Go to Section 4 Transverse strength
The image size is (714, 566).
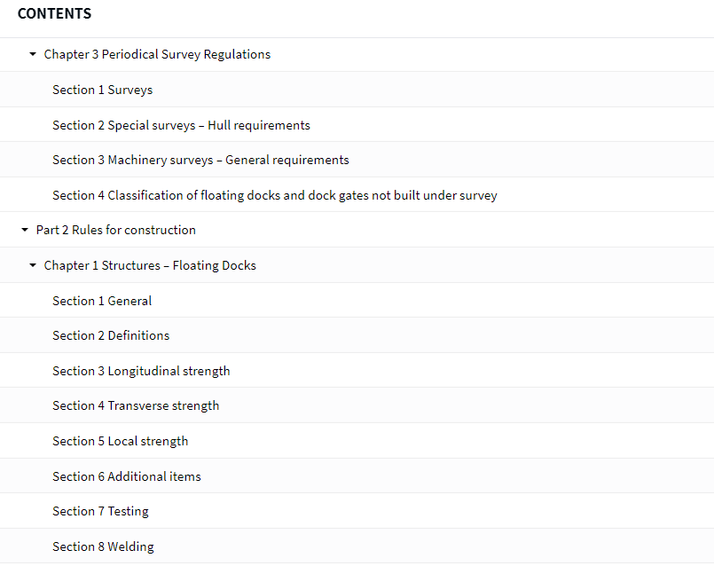click(136, 405)
